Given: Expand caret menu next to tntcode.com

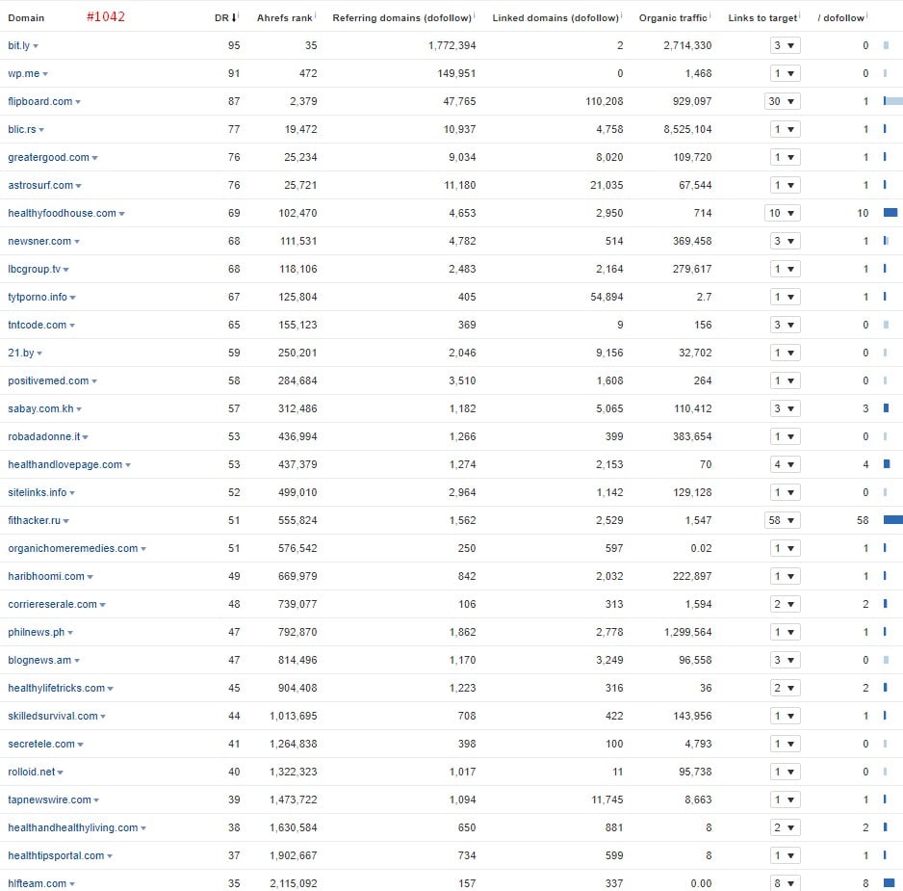Looking at the screenshot, I should 72,326.
